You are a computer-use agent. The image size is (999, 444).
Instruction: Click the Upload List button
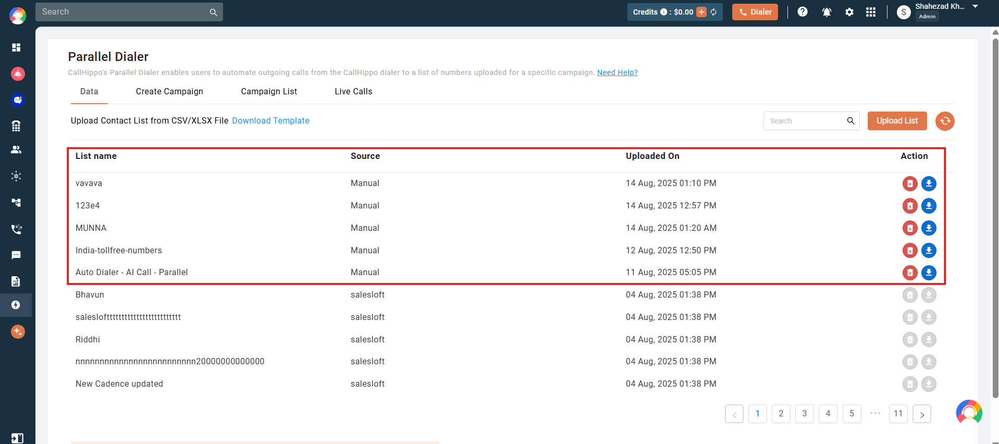897,121
